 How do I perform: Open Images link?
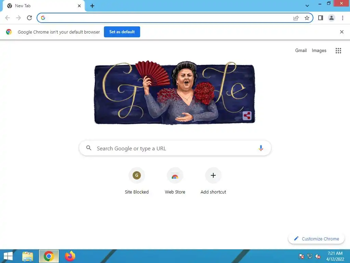[x=319, y=51]
